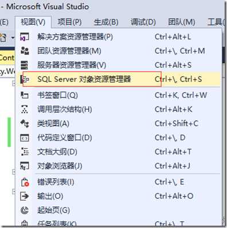
Task: Open the 项目(P) Project menu
Action: [69, 22]
